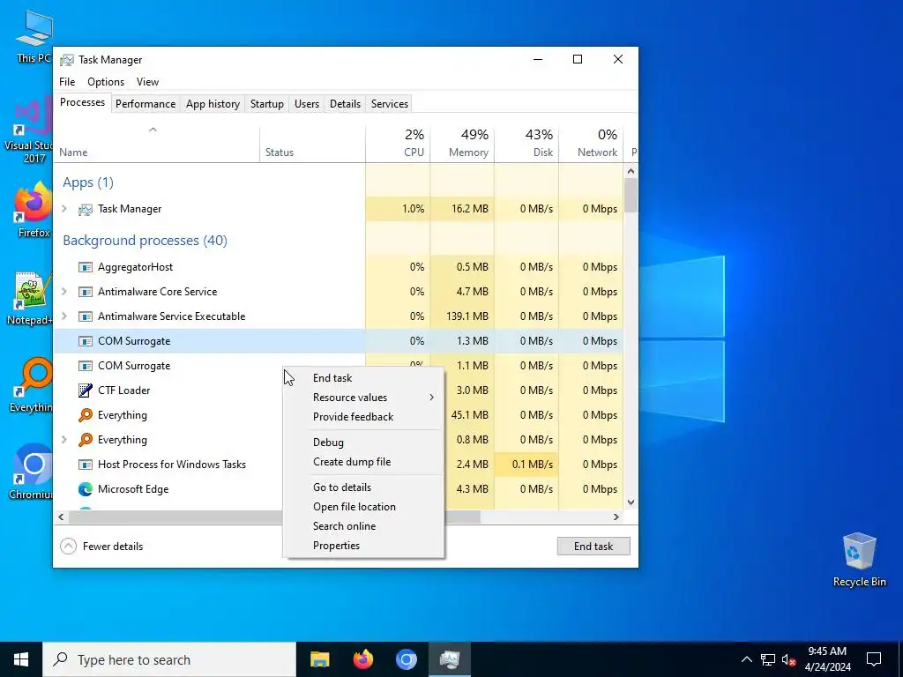This screenshot has height=677, width=903.
Task: Open the Windows Start menu
Action: tap(21, 659)
